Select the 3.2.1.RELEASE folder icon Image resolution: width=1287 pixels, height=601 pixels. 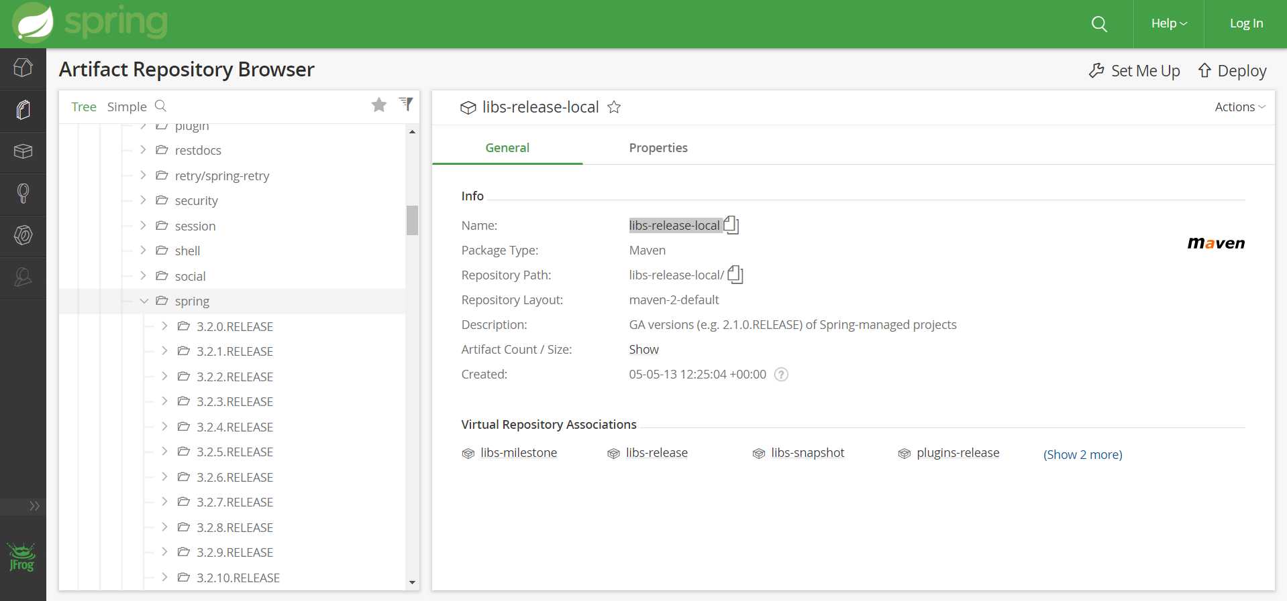pos(183,350)
